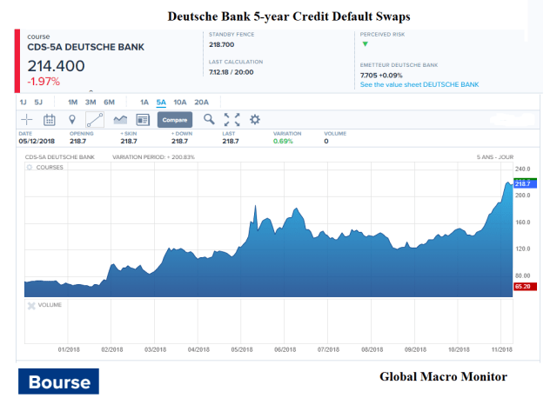Click the COURSES panel gear icon
Viewport: 557px width, 398px height.
click(29, 167)
